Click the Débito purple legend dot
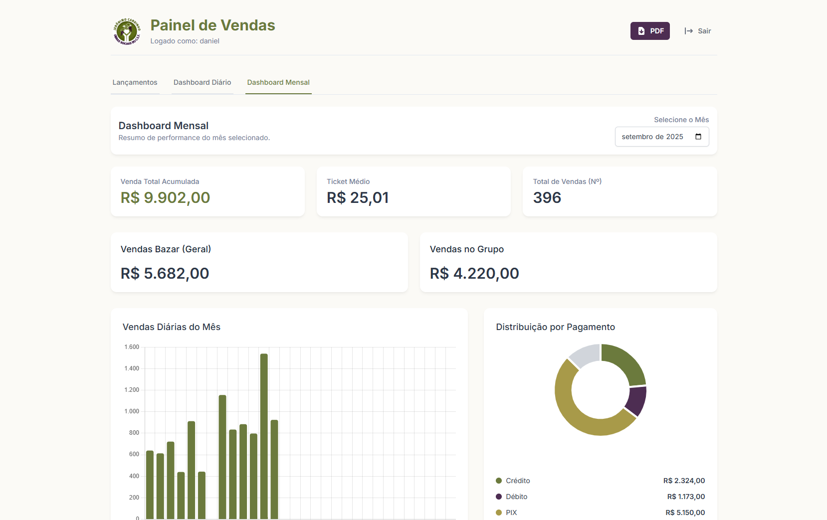 point(499,497)
